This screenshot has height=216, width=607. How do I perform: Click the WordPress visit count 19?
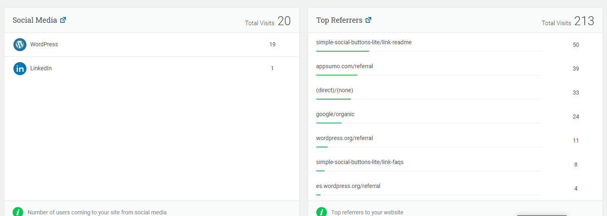[272, 45]
